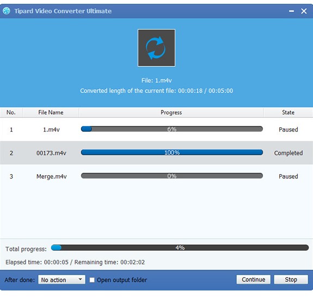
Task: Select the 1.m4v file name
Action: 52,129
